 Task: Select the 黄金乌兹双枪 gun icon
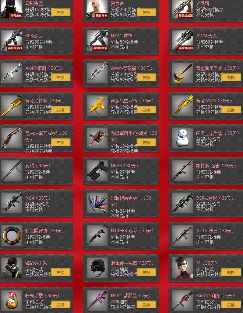[x=97, y=106]
